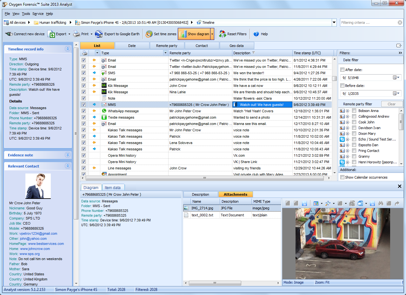Click the Export toolbar icon
Screen dimensions: 406x295
[51, 34]
